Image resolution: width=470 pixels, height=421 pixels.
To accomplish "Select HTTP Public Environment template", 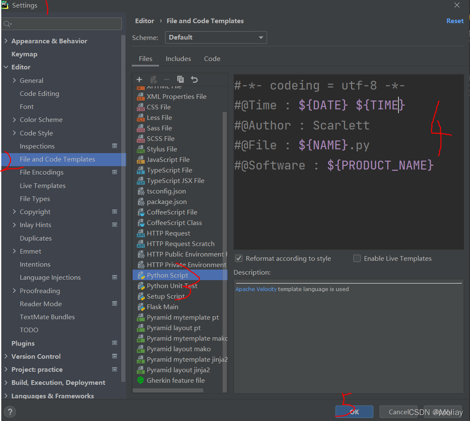I will pos(187,254).
